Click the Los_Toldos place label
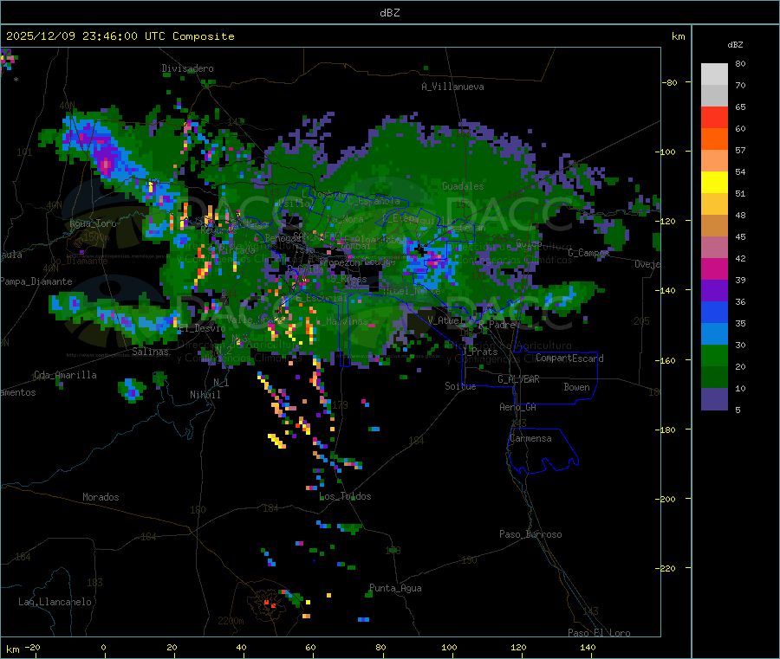780x659 pixels. point(345,496)
